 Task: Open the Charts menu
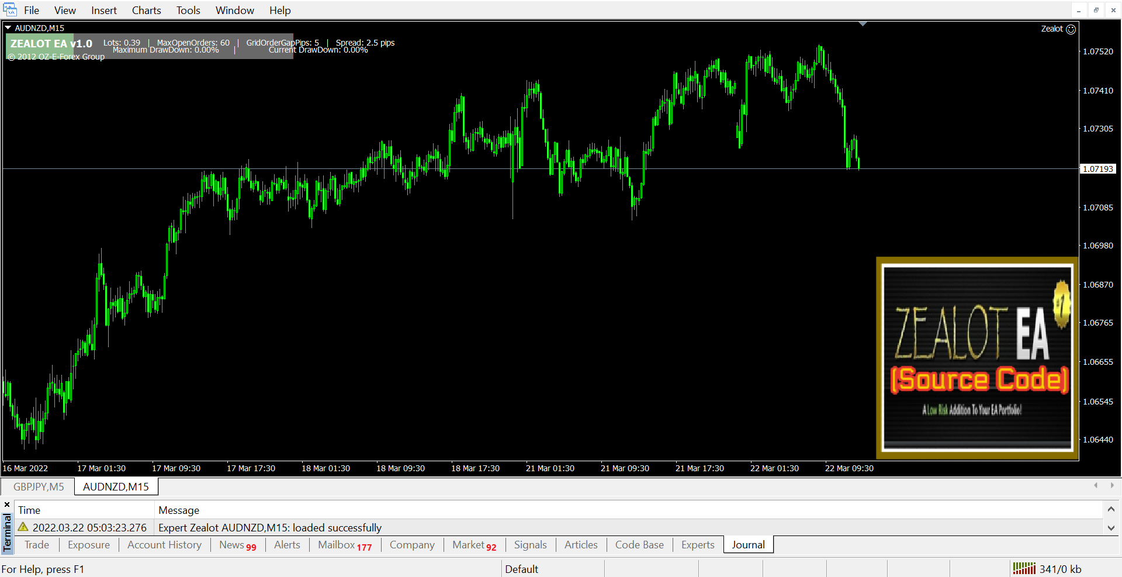[146, 11]
